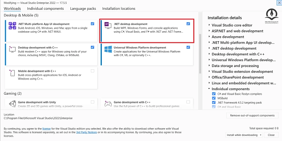Toggle .NET Framework 4.5.2 targeting pack checkbox
The width and height of the screenshot is (282, 141).
click(x=214, y=102)
